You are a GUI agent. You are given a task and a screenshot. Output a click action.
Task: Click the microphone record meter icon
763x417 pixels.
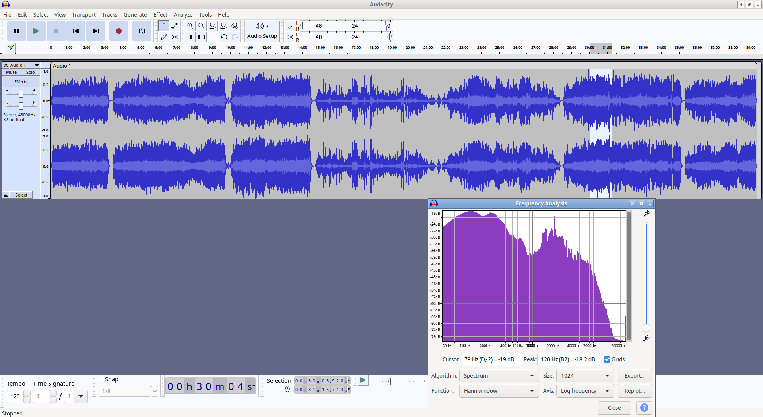click(x=290, y=26)
